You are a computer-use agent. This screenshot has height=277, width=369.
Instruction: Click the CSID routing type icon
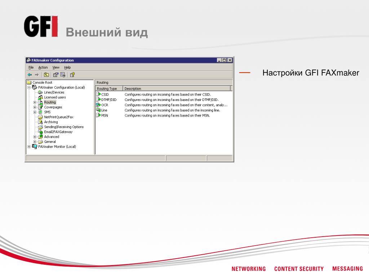[x=98, y=94]
